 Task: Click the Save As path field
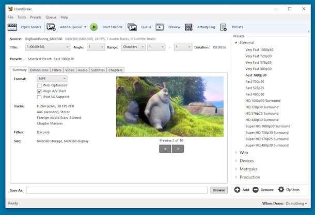[117, 190]
